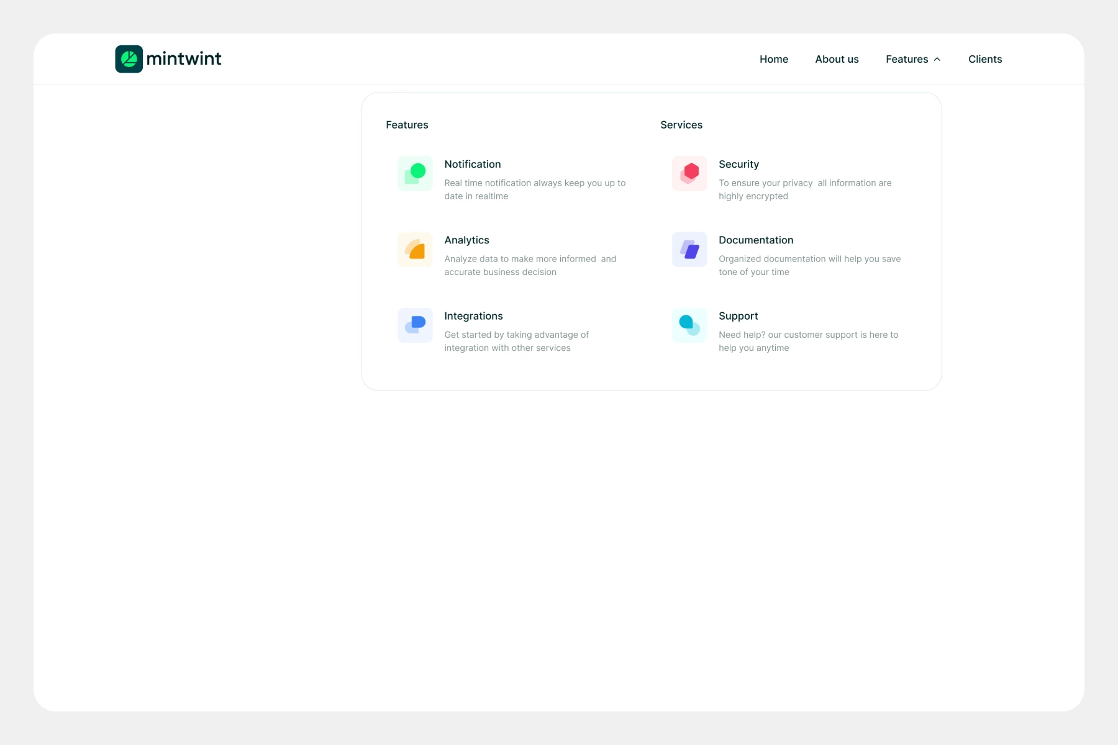Select the Analytics title link

point(466,240)
